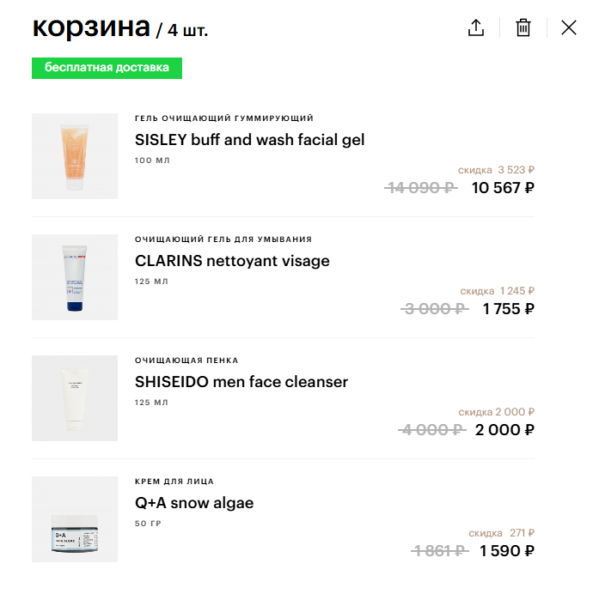
Task: Click the 10 567 ₽ SISLEY price
Action: coord(503,188)
